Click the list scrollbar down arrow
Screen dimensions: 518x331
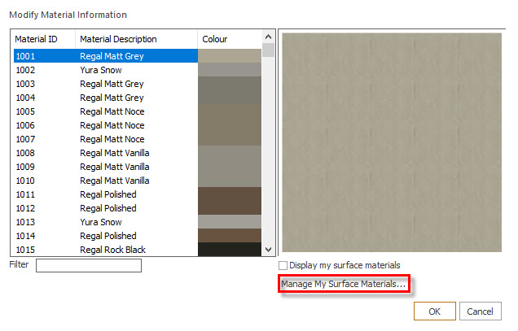click(x=269, y=250)
